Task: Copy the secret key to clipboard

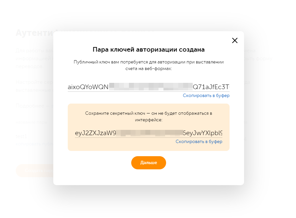Action: [199, 142]
